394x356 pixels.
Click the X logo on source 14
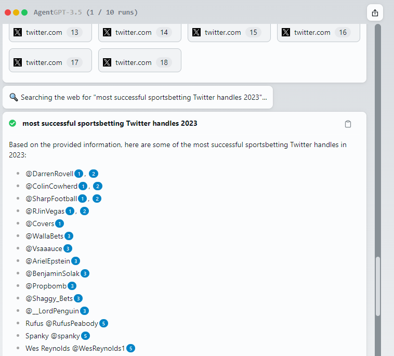point(107,32)
